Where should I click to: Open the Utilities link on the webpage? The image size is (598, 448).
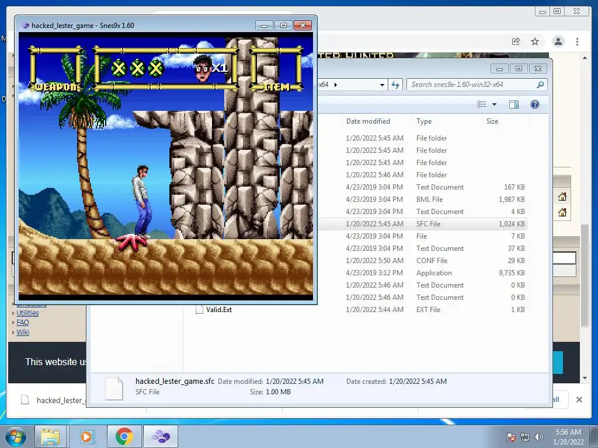27,313
